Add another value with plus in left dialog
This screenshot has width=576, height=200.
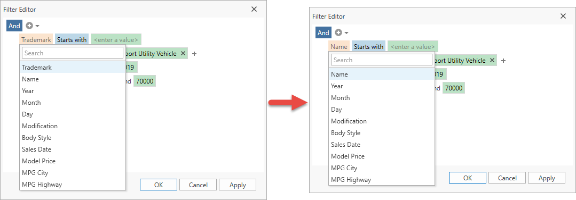click(x=194, y=54)
